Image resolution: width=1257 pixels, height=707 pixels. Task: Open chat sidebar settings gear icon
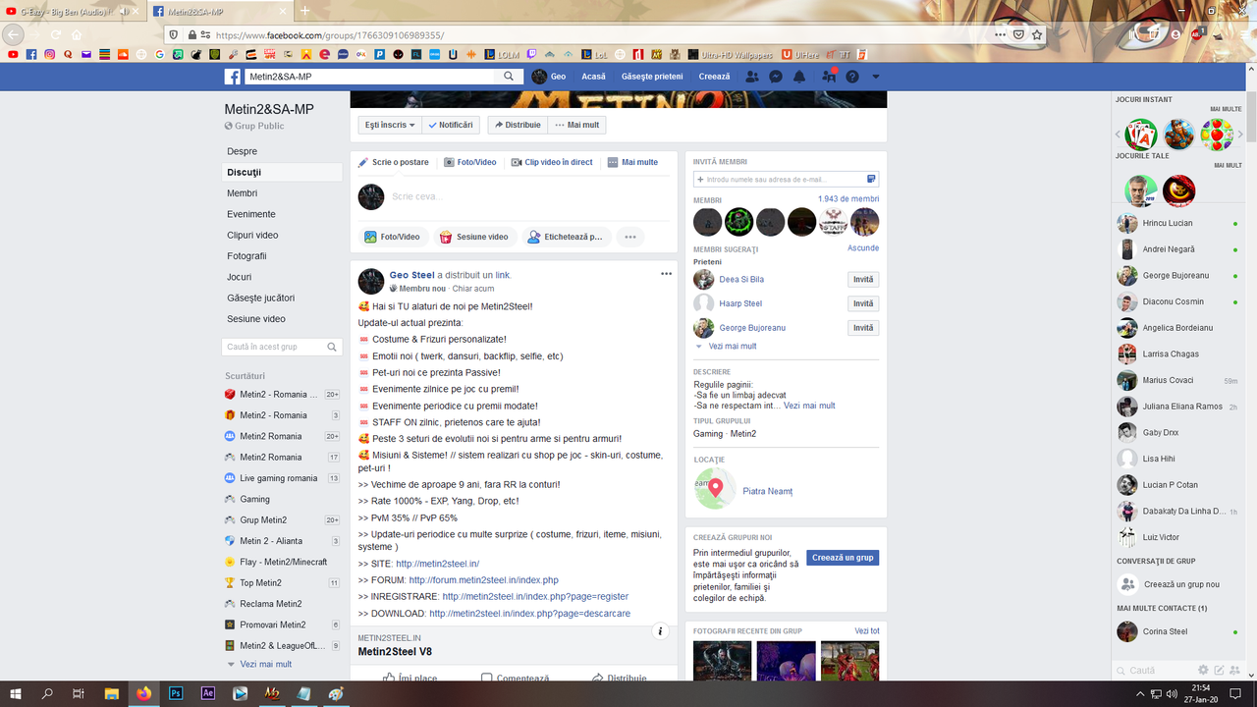(x=1203, y=670)
